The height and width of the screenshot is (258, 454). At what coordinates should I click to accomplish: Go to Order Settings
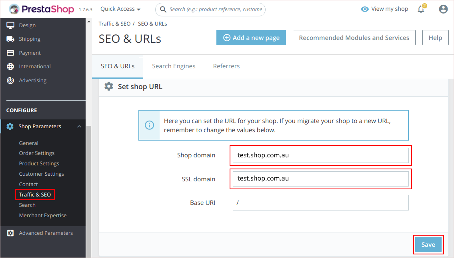[37, 153]
